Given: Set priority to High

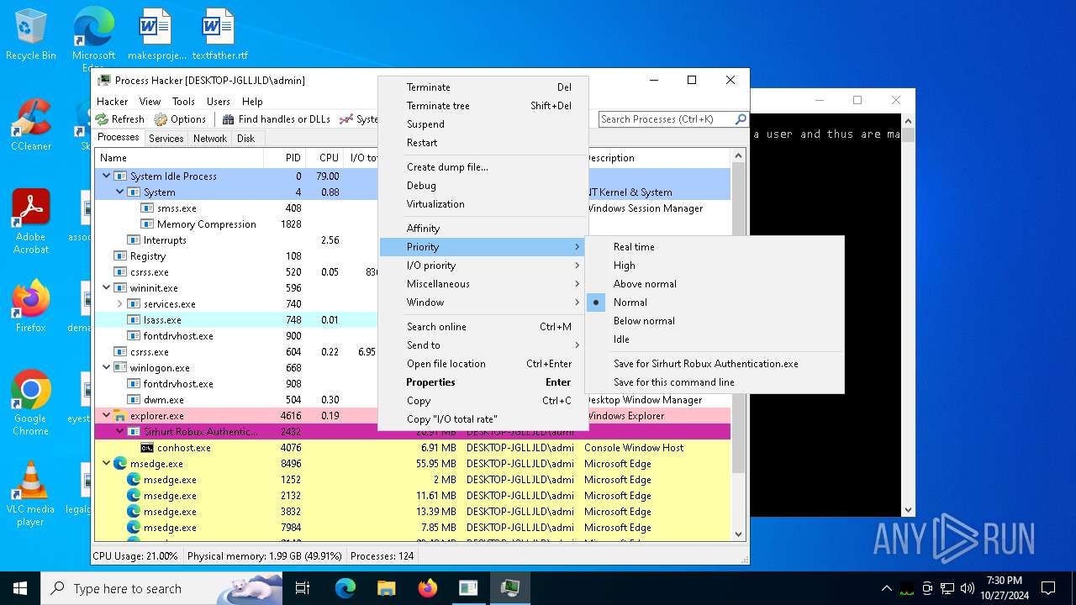Looking at the screenshot, I should [715, 266].
